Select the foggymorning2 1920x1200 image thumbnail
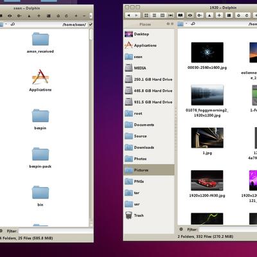 [207, 95]
